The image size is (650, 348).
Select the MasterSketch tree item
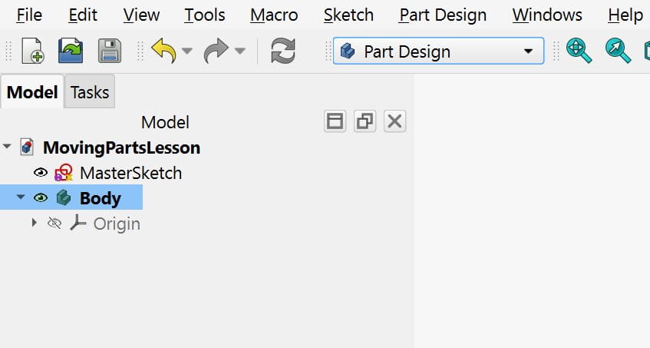coord(130,173)
